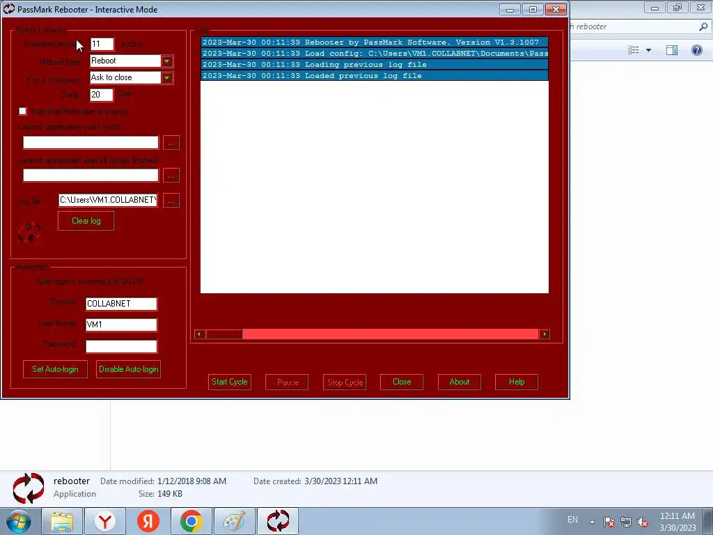Click the log horizontal scrollbar thumb

click(x=224, y=334)
